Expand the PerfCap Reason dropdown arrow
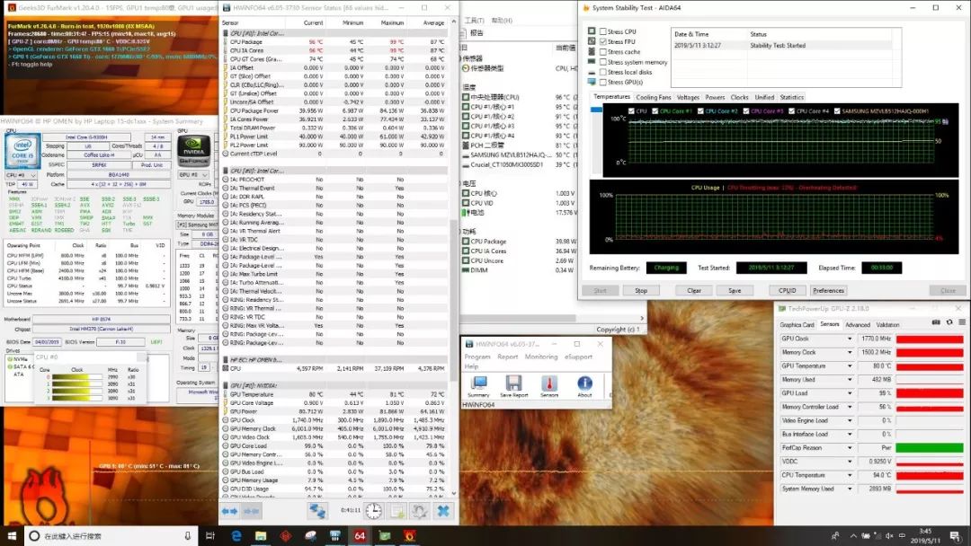The height and width of the screenshot is (546, 971). tap(851, 447)
